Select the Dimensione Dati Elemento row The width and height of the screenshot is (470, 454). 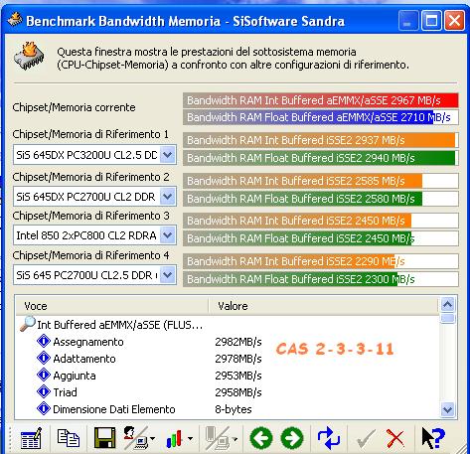click(x=228, y=409)
